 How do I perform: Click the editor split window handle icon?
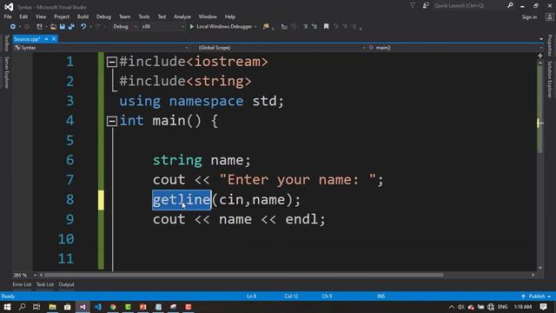point(540,56)
